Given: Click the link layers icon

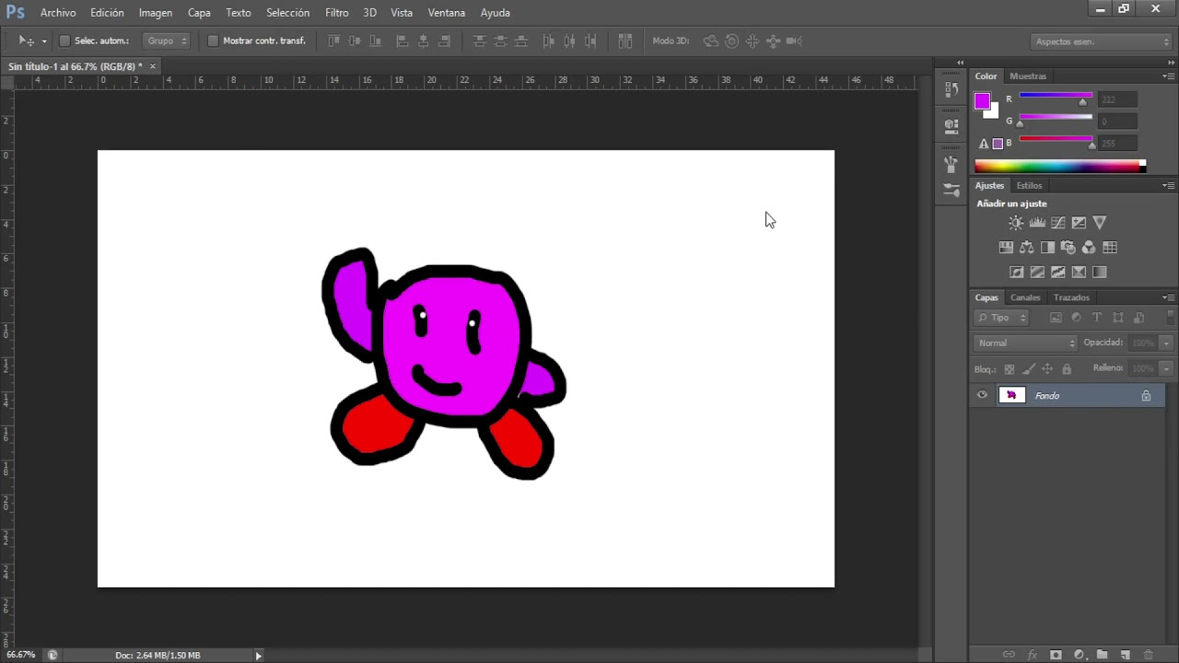Looking at the screenshot, I should tap(1009, 655).
